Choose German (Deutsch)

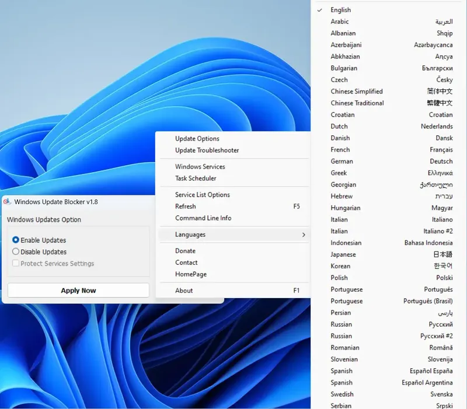tap(389, 161)
